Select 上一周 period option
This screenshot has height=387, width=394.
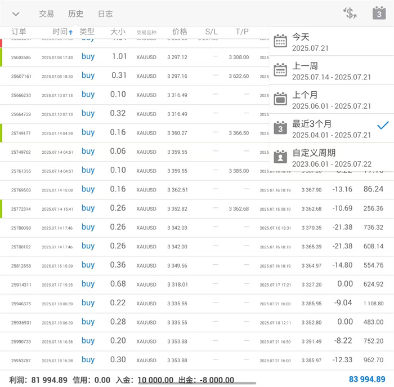pos(332,70)
